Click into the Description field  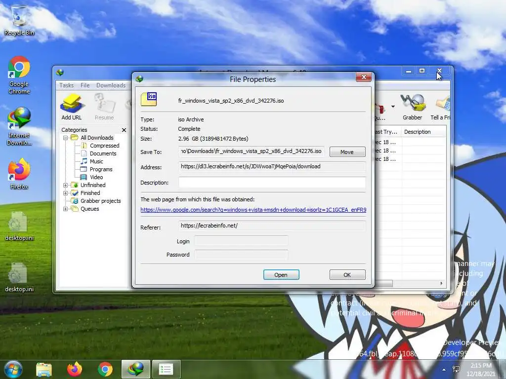coord(272,182)
